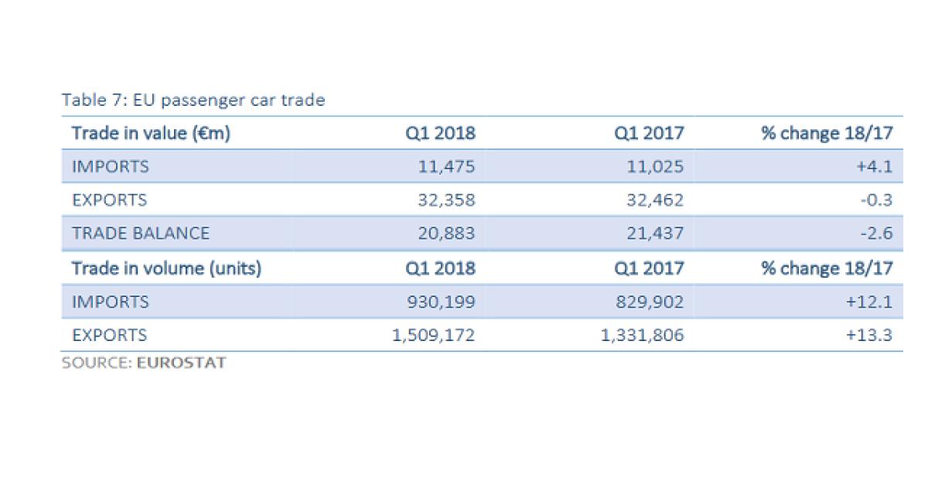Select the exports value 32,358
This screenshot has height=495, width=928.
pyautogui.click(x=447, y=200)
